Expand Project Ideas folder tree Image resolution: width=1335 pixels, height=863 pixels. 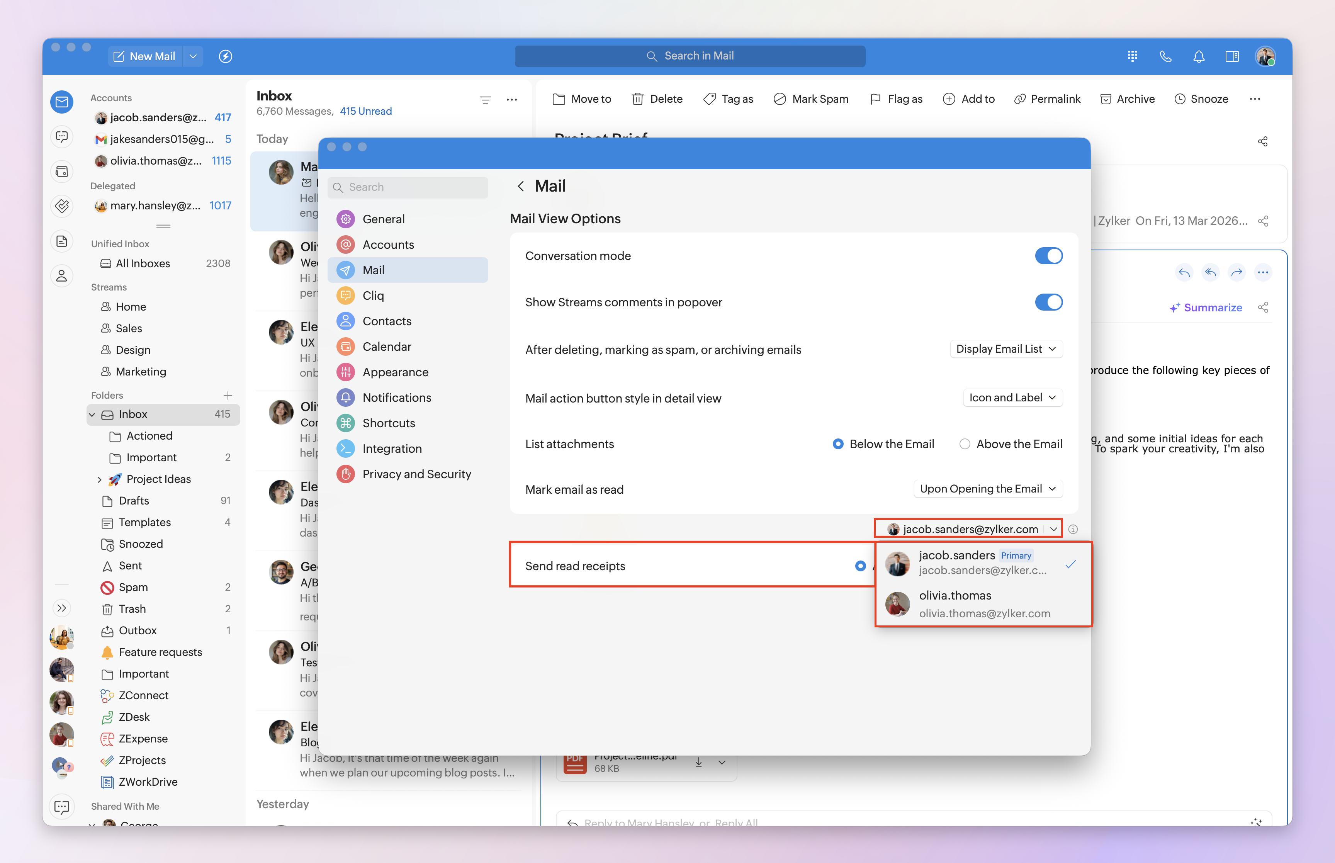pos(99,479)
